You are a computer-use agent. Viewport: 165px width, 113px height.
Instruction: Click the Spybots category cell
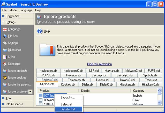point(137,95)
